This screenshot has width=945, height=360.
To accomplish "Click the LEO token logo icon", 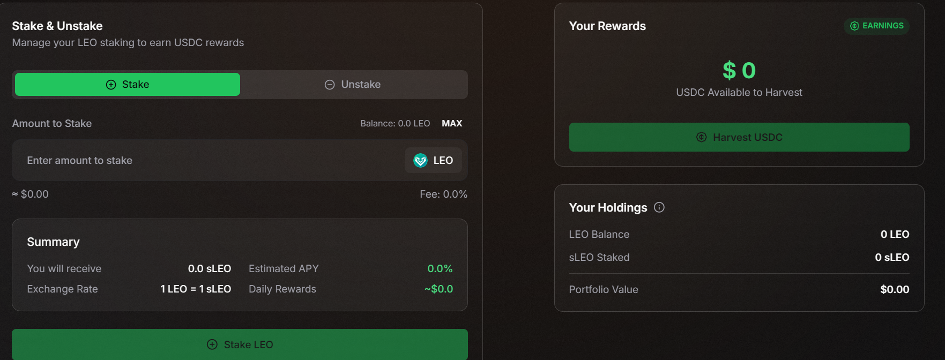I will click(x=420, y=160).
